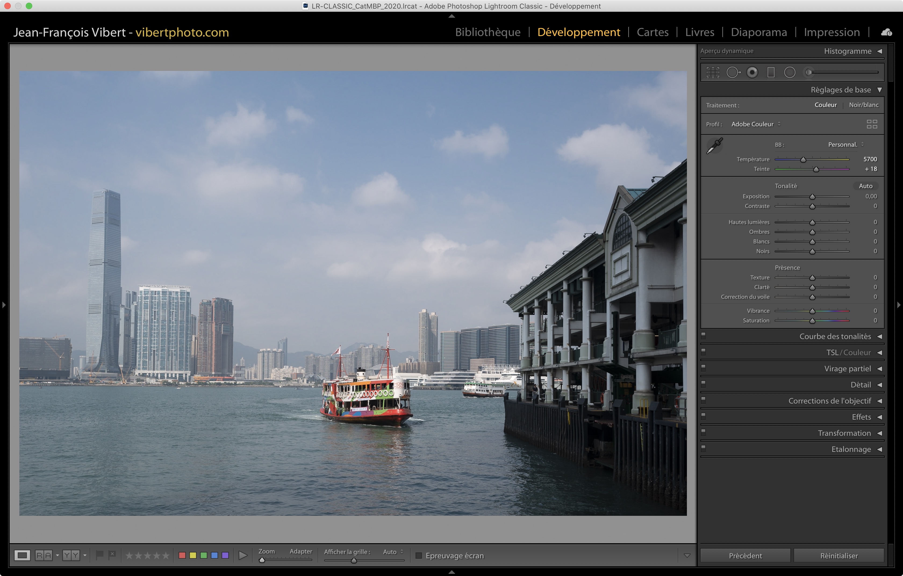Image resolution: width=903 pixels, height=576 pixels.
Task: Expand the TSL / Couleur panel
Action: pos(879,353)
